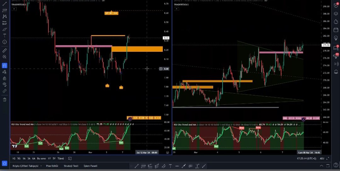Open the alarm clock panel icon

coord(336,6)
